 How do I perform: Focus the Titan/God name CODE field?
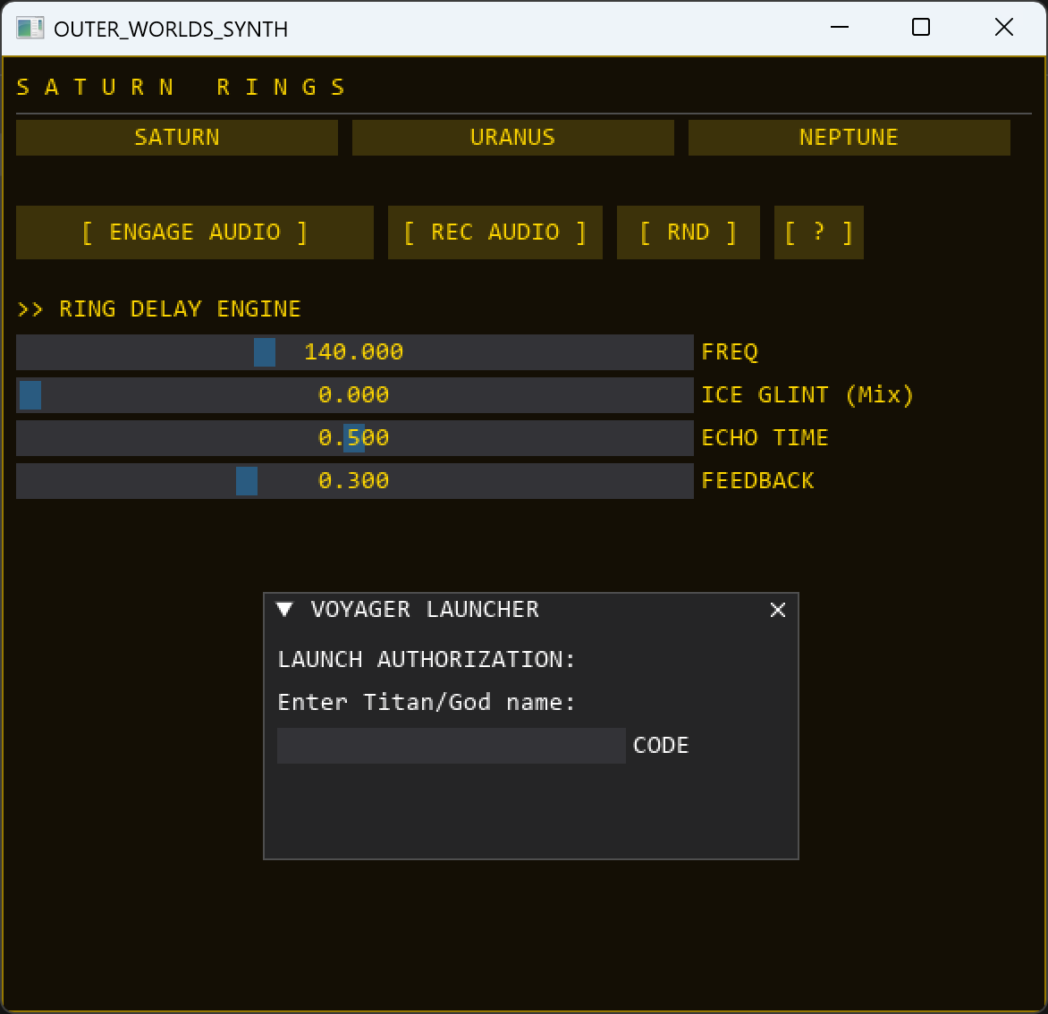451,746
